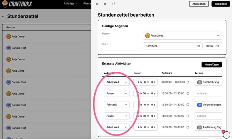Click the Person column header in the list

click(10, 27)
